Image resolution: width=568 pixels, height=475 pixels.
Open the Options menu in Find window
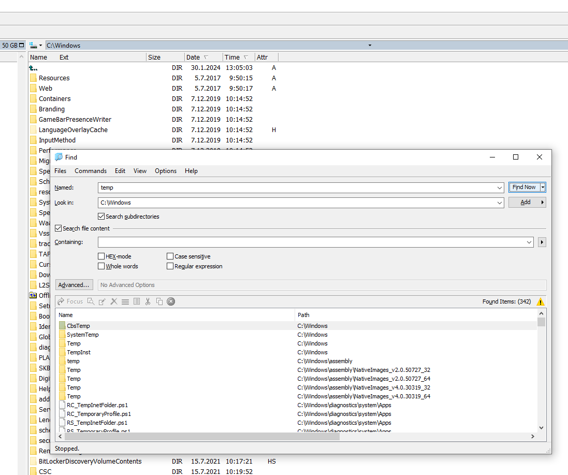click(166, 171)
